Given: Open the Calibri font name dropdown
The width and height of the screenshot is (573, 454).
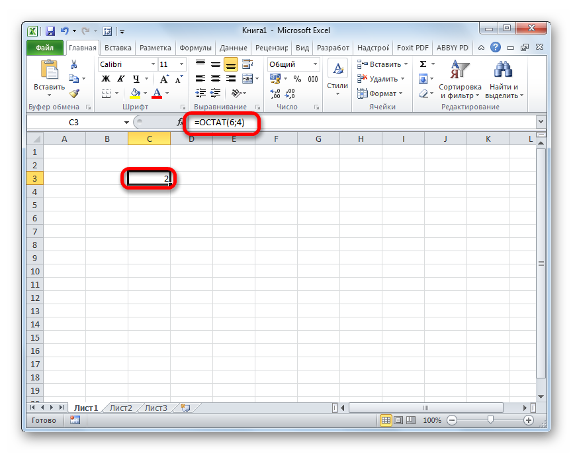Looking at the screenshot, I should coord(153,64).
